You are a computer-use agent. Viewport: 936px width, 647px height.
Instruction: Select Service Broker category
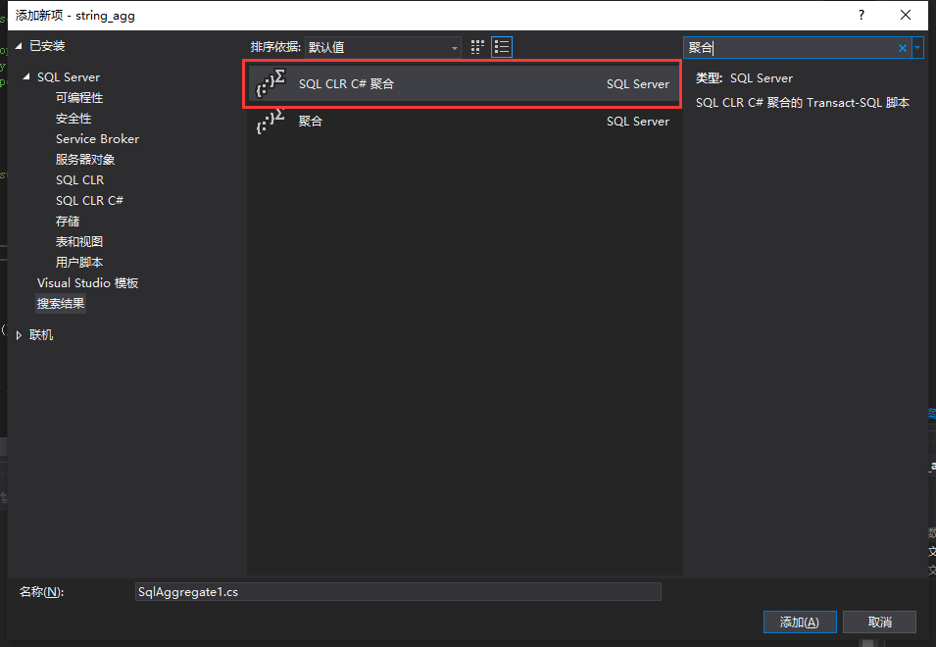97,138
